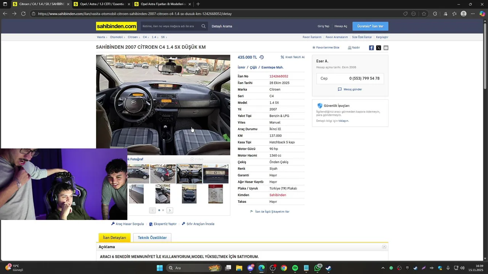
Task: Click Kredi Teklifi Al link
Action: click(x=292, y=57)
